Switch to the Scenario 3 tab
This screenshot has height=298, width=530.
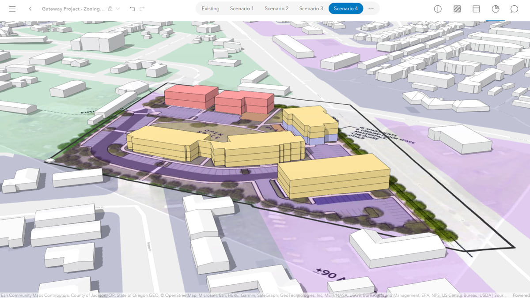coord(311,8)
